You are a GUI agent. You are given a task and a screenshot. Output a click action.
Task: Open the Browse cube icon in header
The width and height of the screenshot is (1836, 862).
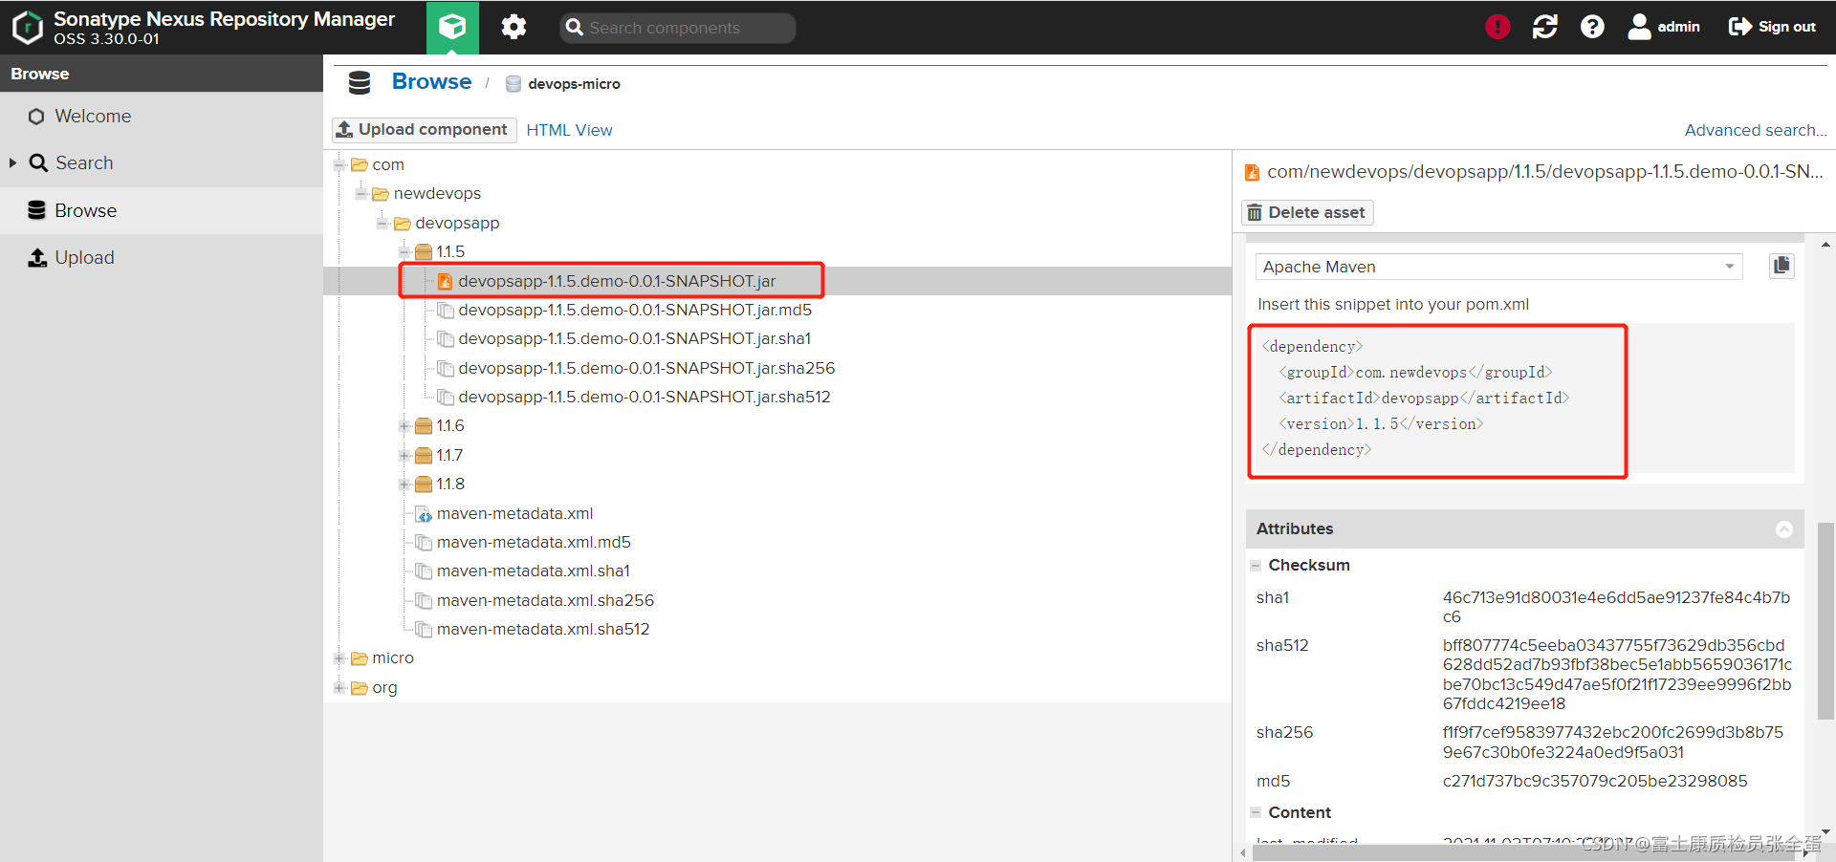[452, 28]
